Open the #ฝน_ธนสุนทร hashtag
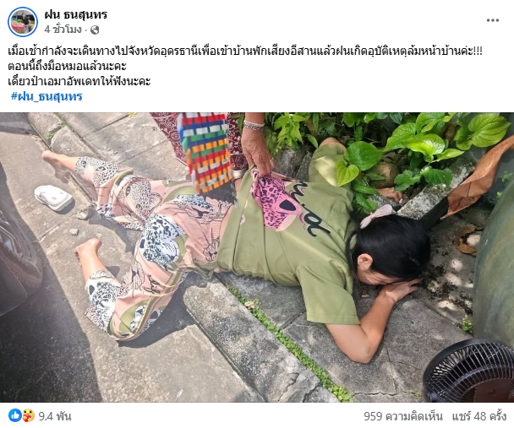 tap(46, 96)
